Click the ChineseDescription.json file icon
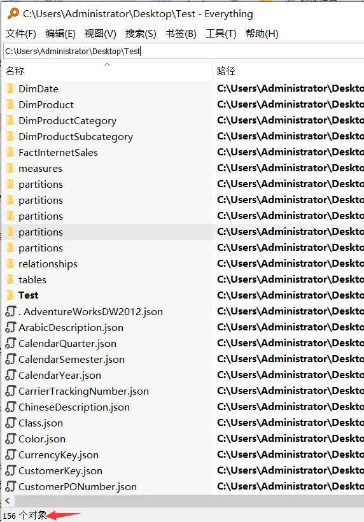The height and width of the screenshot is (522, 364). coord(10,407)
